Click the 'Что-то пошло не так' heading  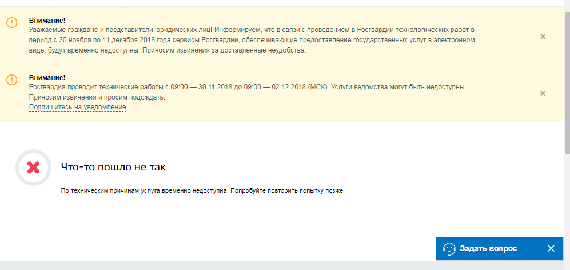[x=113, y=166]
